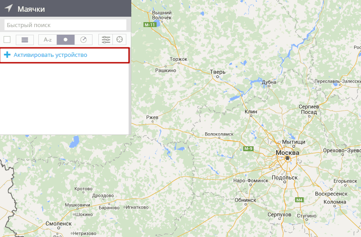Click the Торжок town label
This screenshot has width=361, height=237.
(x=178, y=59)
